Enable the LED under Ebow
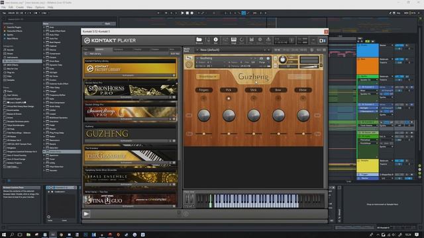Screen dimensions: 424x238 [303, 99]
